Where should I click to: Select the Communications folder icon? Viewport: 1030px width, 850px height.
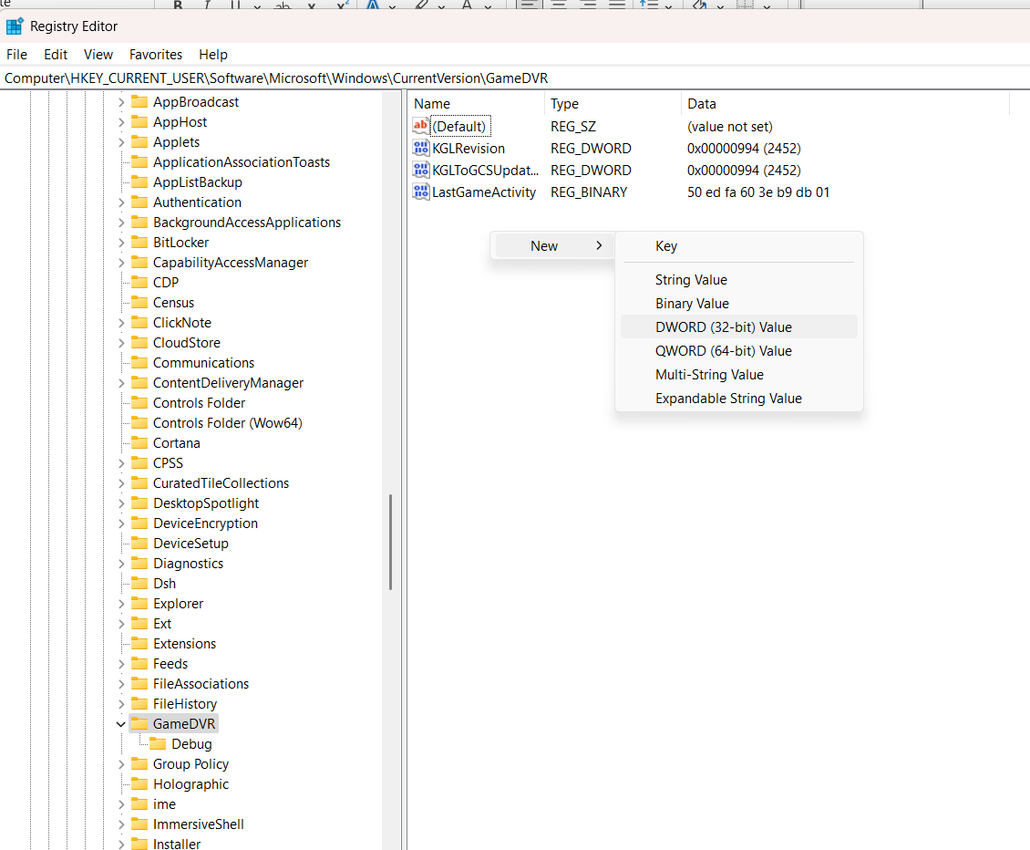[x=139, y=362]
